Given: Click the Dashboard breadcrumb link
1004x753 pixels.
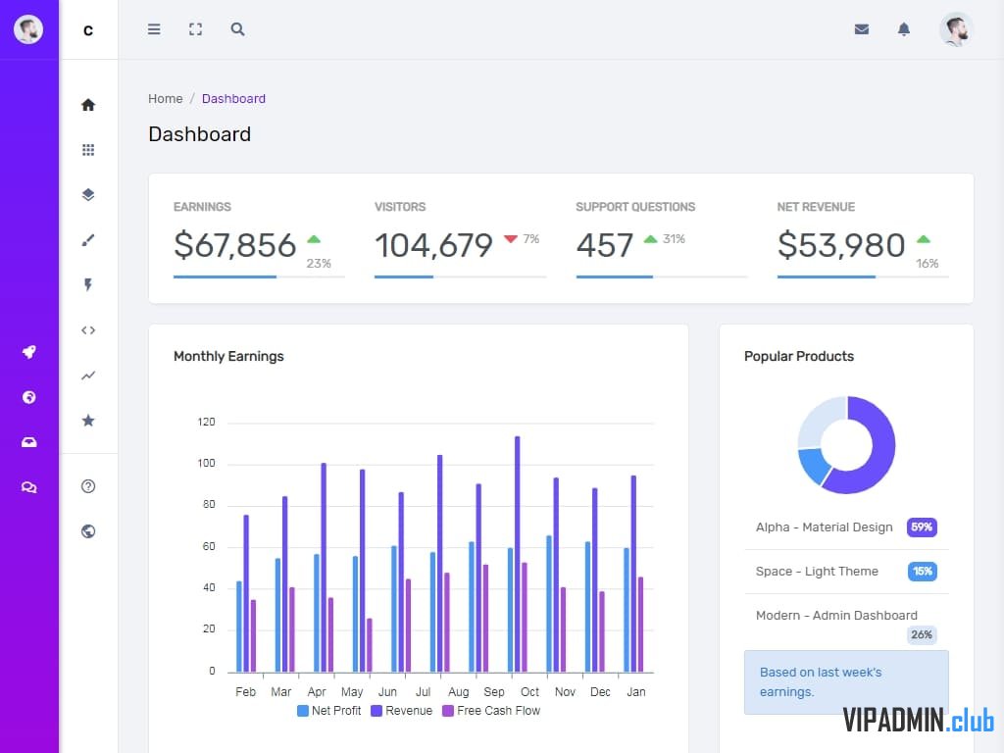Looking at the screenshot, I should coord(233,99).
